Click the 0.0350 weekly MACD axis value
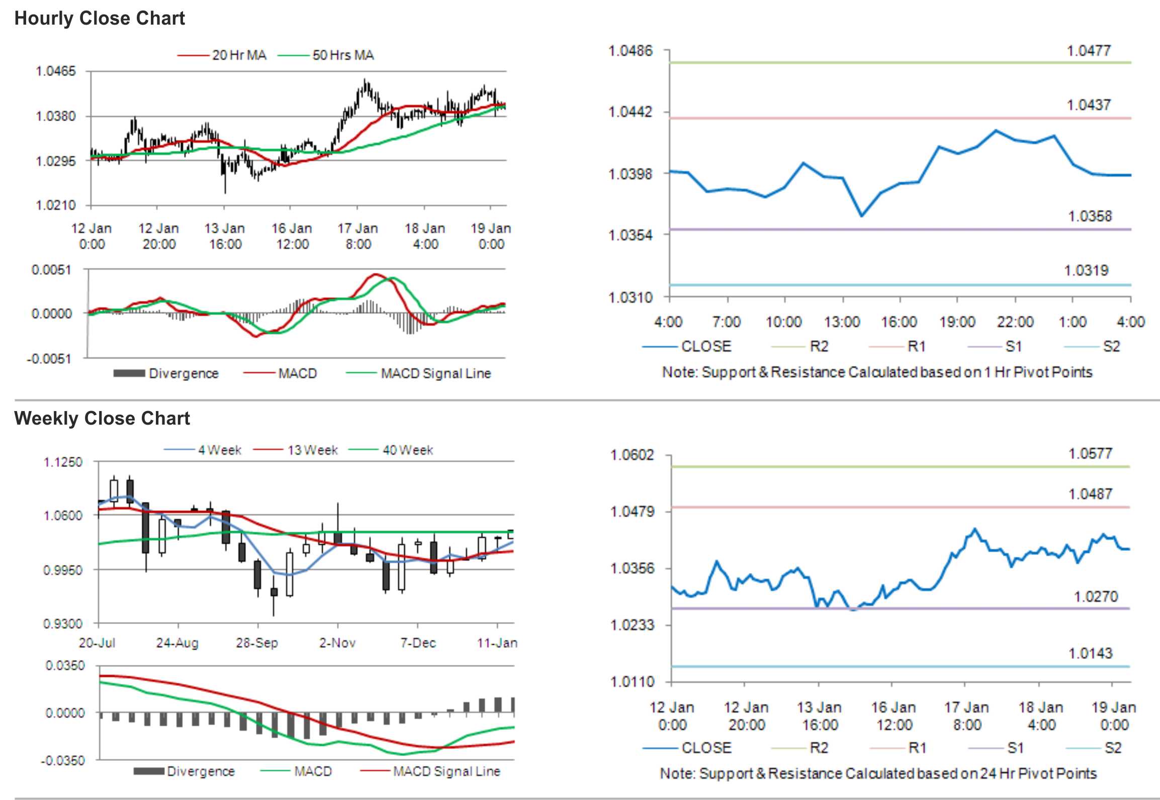The width and height of the screenshot is (1160, 800). 65,666
